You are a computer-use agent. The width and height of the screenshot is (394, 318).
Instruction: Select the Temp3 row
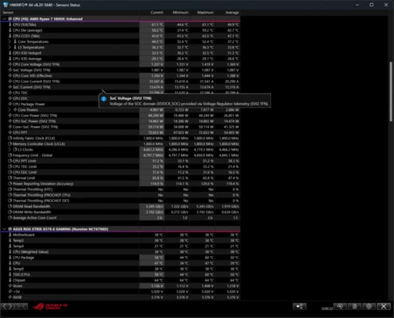click(x=121, y=240)
